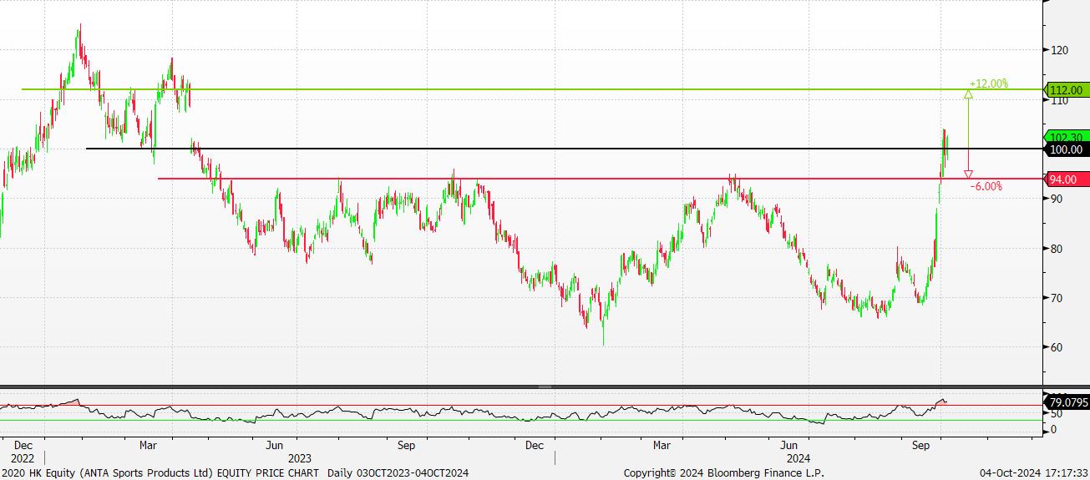Click the ANTA Sports Products chart title
Viewport: 1090px width, 480px height.
(x=160, y=473)
